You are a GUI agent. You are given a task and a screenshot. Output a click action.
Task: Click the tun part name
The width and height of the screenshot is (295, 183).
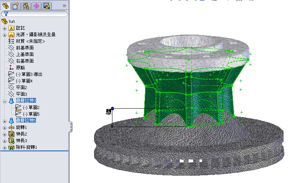click(x=12, y=21)
